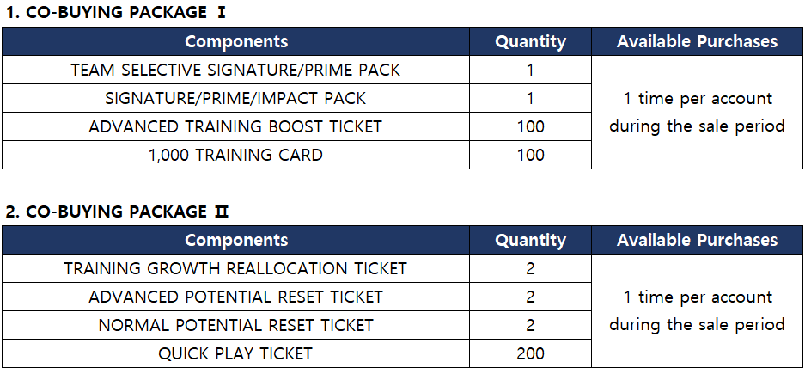805x368 pixels.
Task: Select Quantity header in Package I table
Action: point(530,41)
